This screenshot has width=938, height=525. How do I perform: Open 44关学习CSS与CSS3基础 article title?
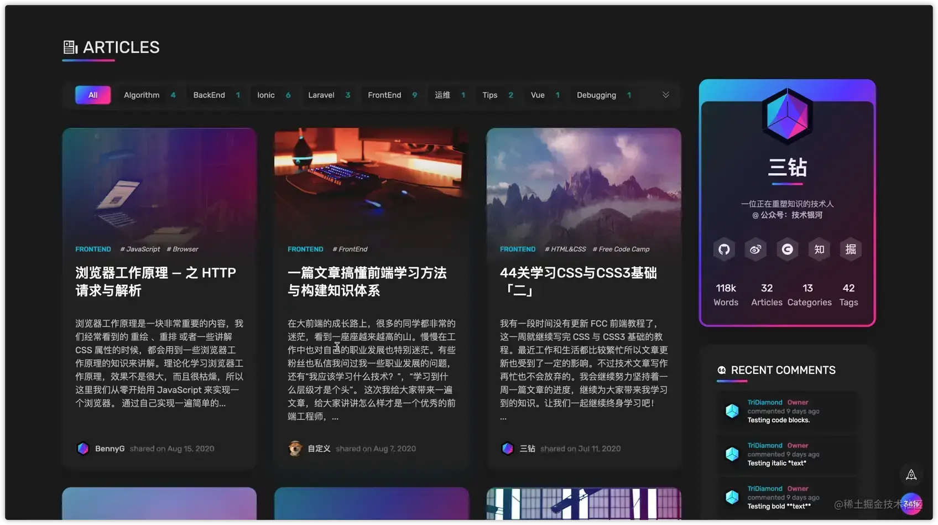[579, 282]
